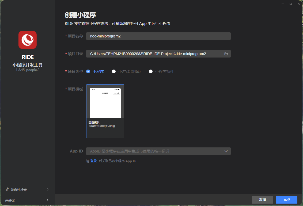Click version text 1.8.45-people.2
This screenshot has width=303, height=206.
click(x=28, y=70)
